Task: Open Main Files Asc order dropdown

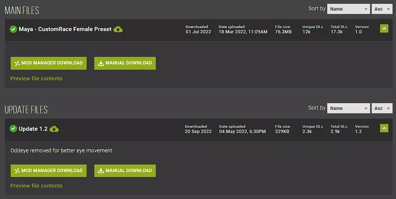Action: click(382, 9)
